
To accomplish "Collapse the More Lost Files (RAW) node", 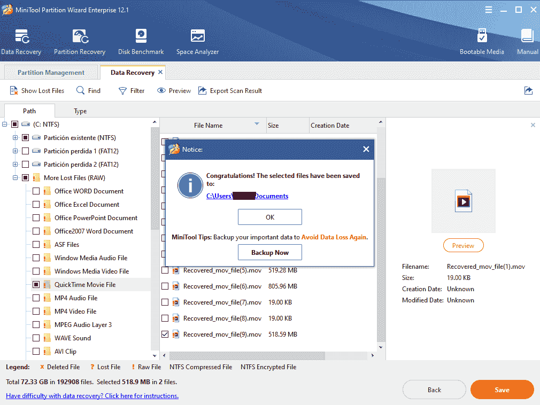I will coord(15,178).
